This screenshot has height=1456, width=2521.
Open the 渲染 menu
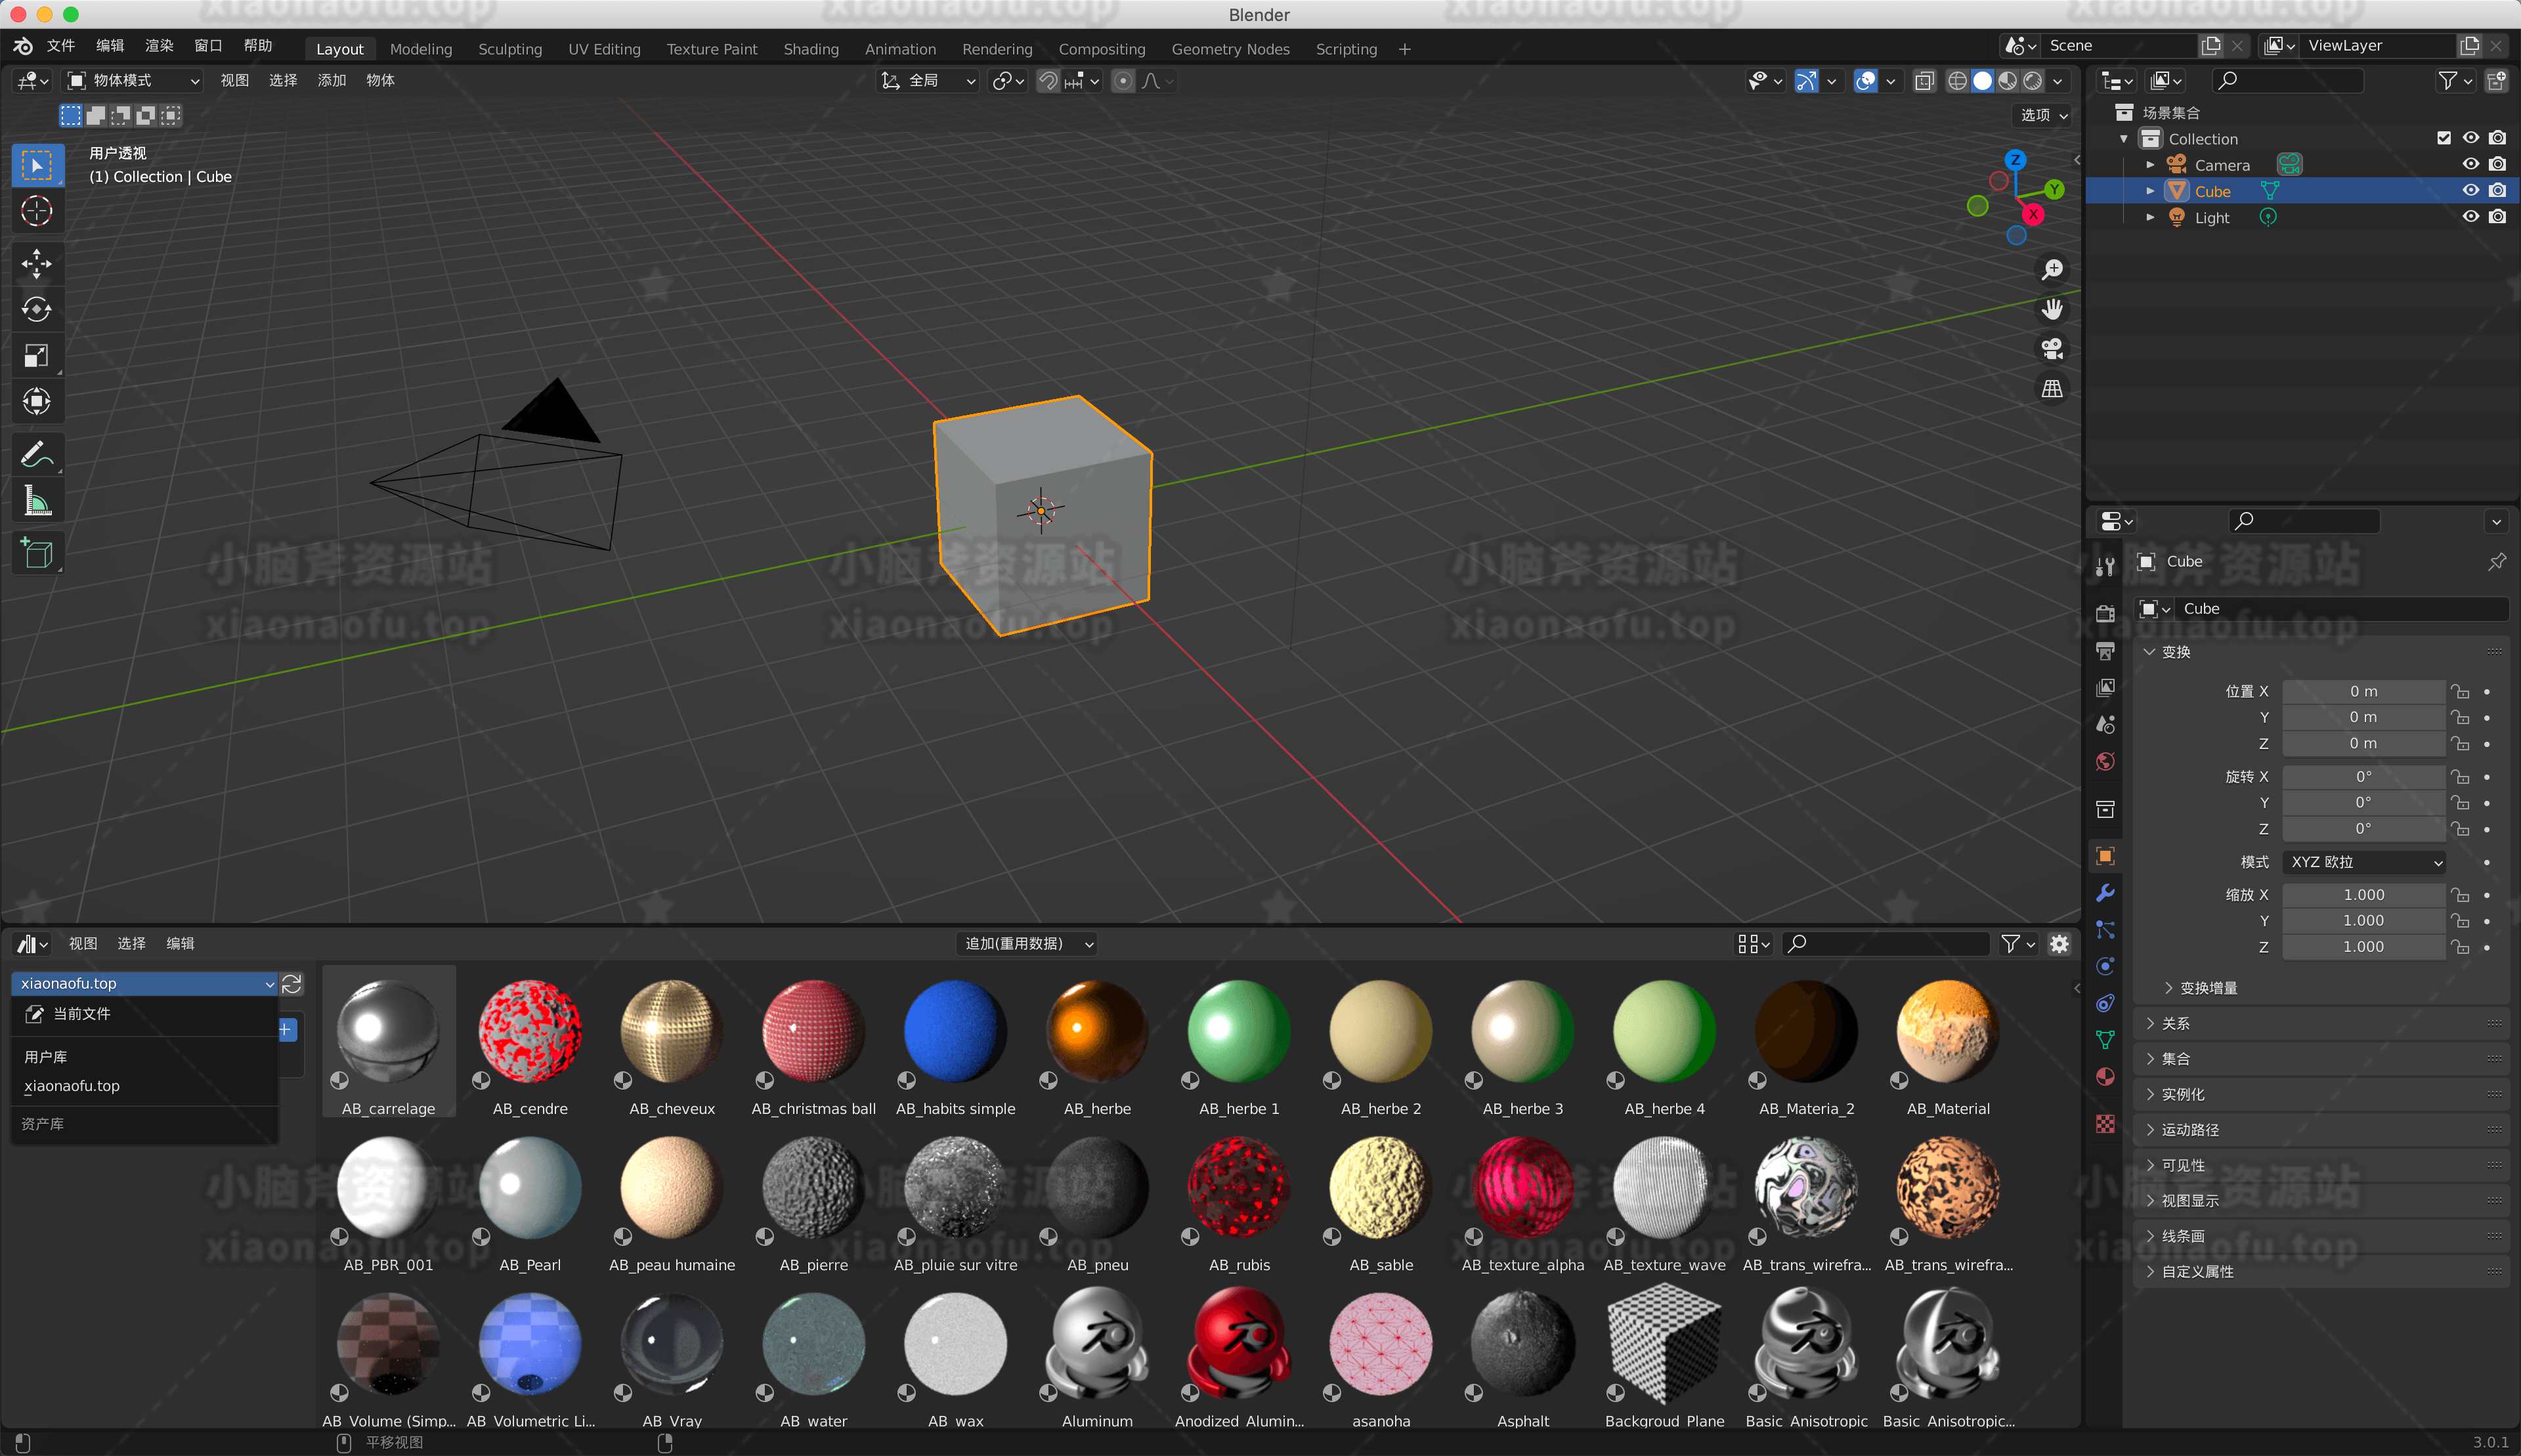[159, 46]
